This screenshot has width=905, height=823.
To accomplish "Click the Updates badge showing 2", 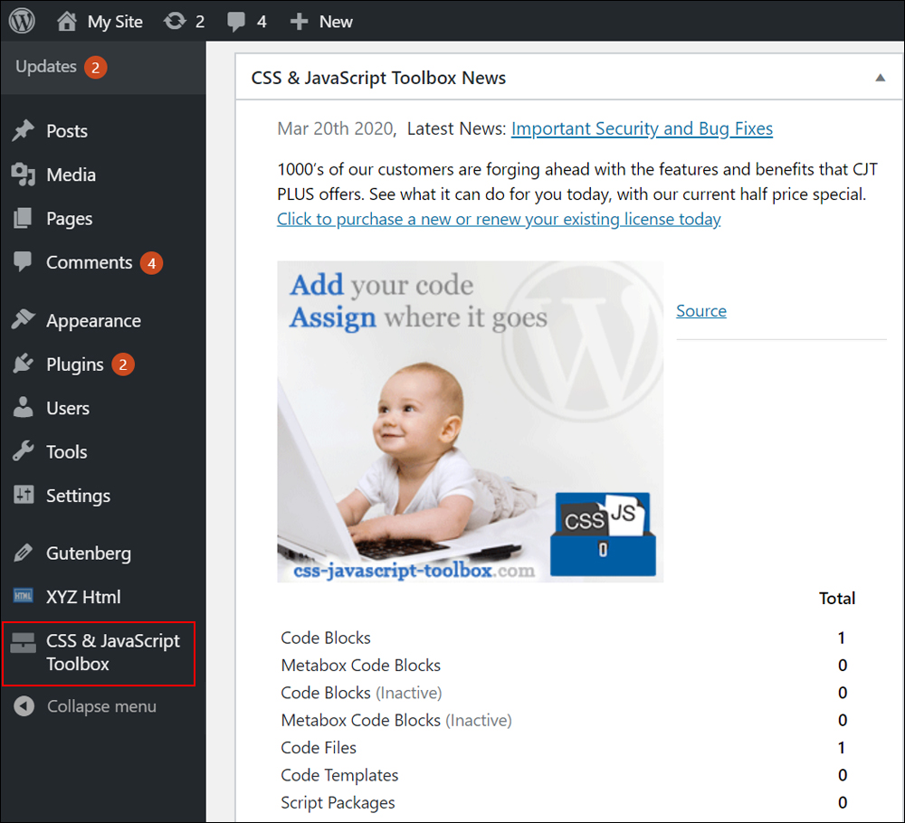I will click(95, 68).
